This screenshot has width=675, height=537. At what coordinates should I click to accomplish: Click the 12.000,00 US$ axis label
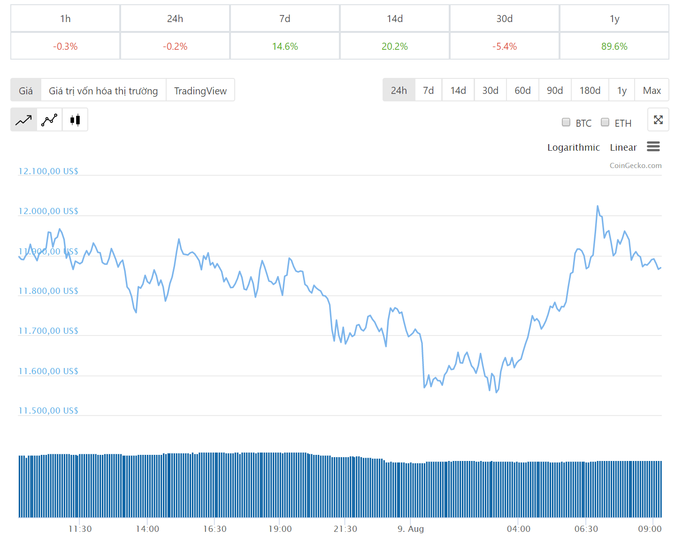tap(48, 211)
